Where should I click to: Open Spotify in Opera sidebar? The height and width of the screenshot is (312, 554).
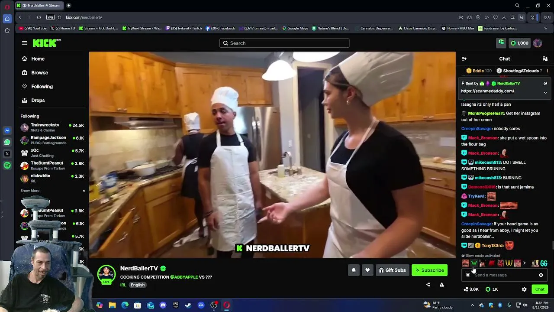point(7,166)
